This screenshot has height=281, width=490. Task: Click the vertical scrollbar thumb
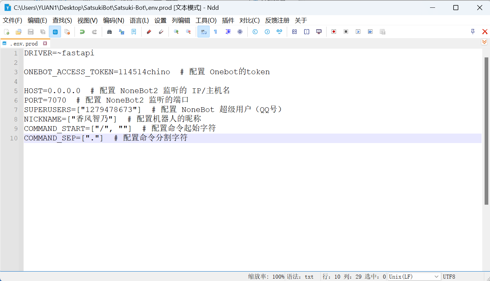pyautogui.click(x=487, y=131)
